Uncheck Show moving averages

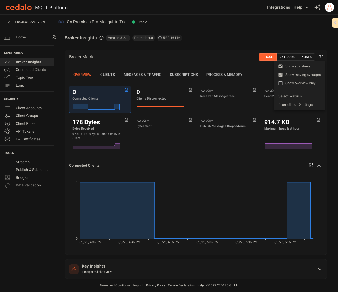[280, 75]
